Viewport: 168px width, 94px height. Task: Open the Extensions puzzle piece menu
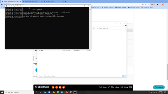[x=157, y=4]
